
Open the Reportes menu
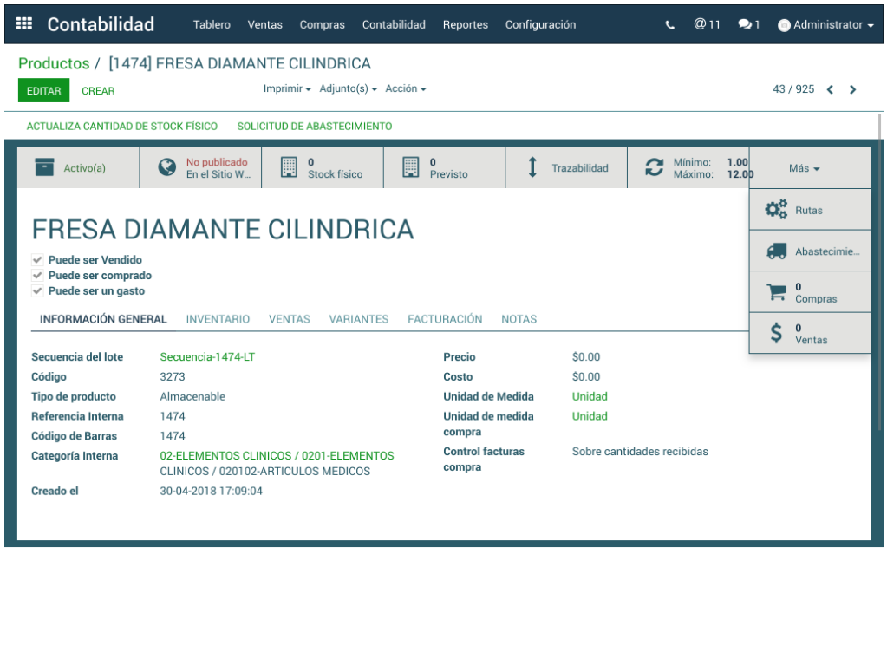(465, 24)
